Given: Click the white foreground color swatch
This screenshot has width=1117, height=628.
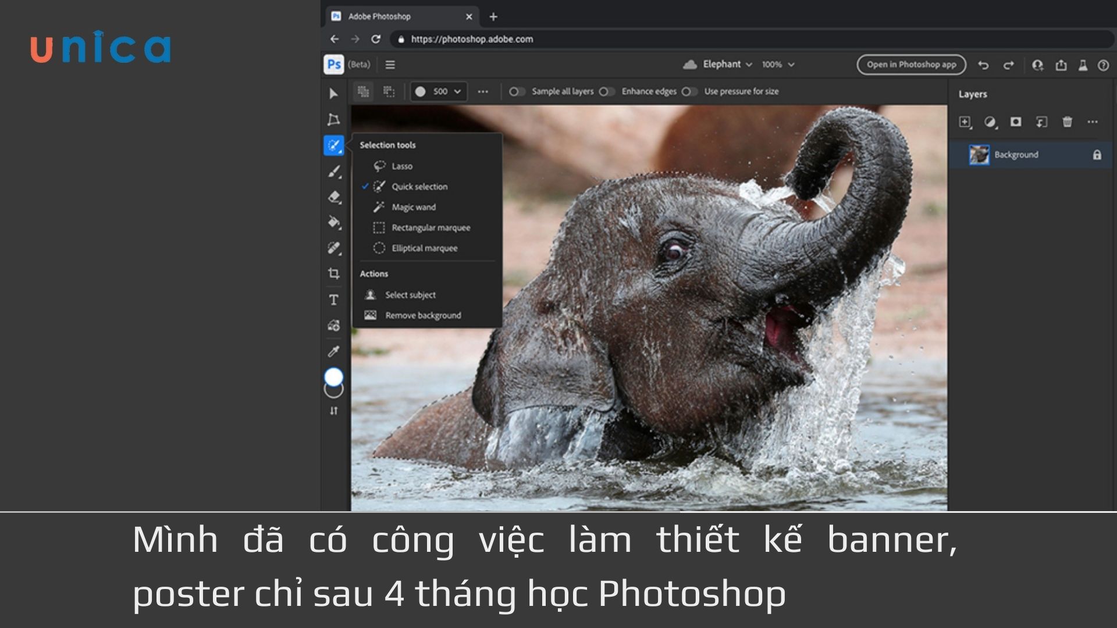Looking at the screenshot, I should 333,377.
